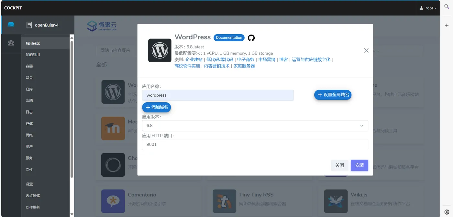Follow the 运营与供应链数字化 category link
The width and height of the screenshot is (453, 217).
(311, 60)
